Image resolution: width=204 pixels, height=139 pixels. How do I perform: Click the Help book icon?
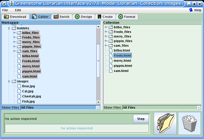click(191, 10)
